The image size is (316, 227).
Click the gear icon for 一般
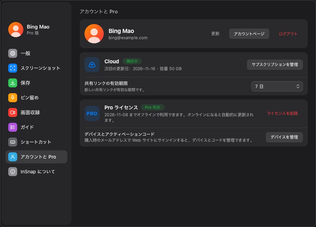tap(13, 53)
